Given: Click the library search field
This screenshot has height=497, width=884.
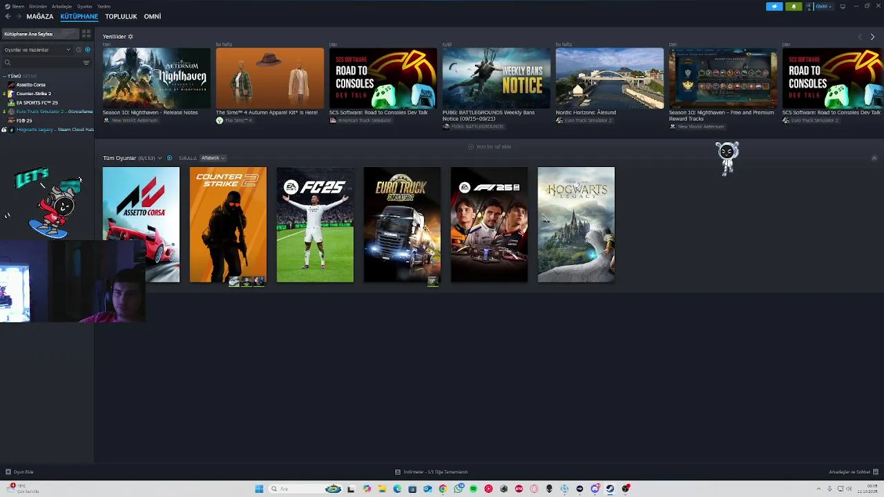Looking at the screenshot, I should coord(43,63).
